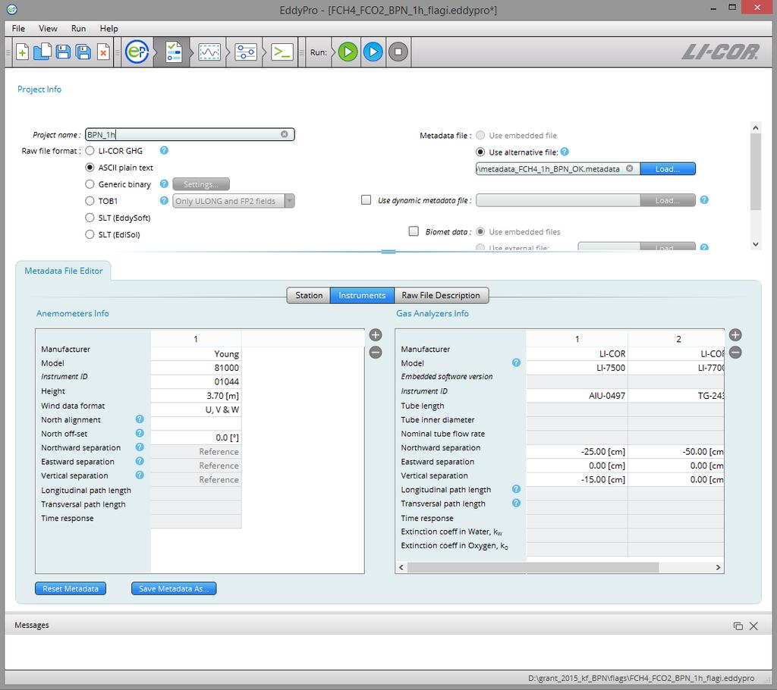Select Generic binary file format
Viewport: 777px width, 690px height.
click(x=90, y=184)
